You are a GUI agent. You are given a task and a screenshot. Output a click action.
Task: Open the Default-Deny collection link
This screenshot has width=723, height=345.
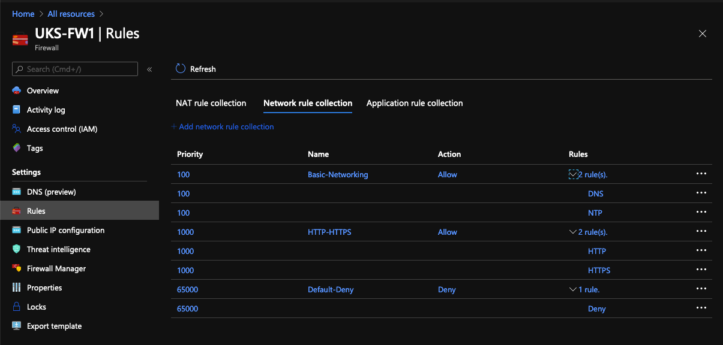tap(331, 289)
